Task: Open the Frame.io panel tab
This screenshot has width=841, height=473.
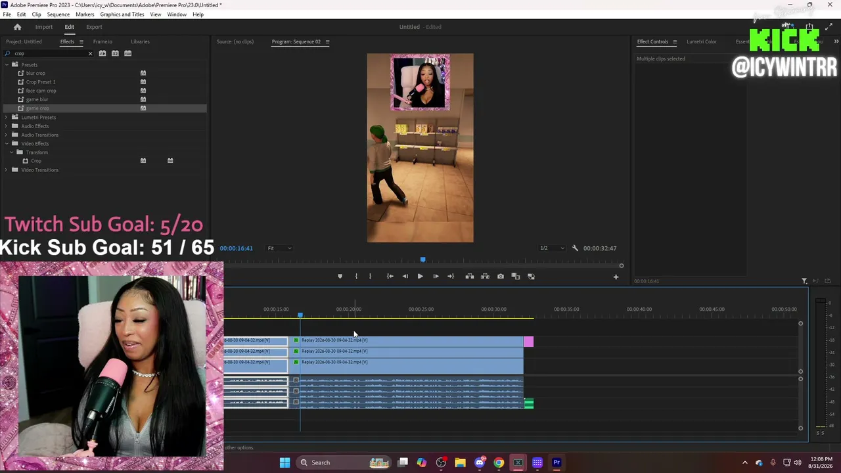Action: 102,41
